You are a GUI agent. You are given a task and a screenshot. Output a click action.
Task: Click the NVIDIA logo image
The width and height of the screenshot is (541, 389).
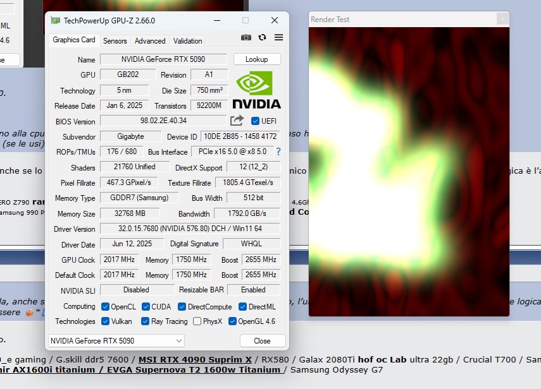coord(256,90)
